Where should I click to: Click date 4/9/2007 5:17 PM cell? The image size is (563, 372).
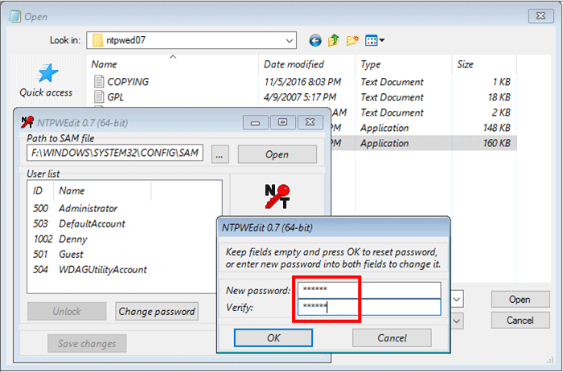[300, 97]
